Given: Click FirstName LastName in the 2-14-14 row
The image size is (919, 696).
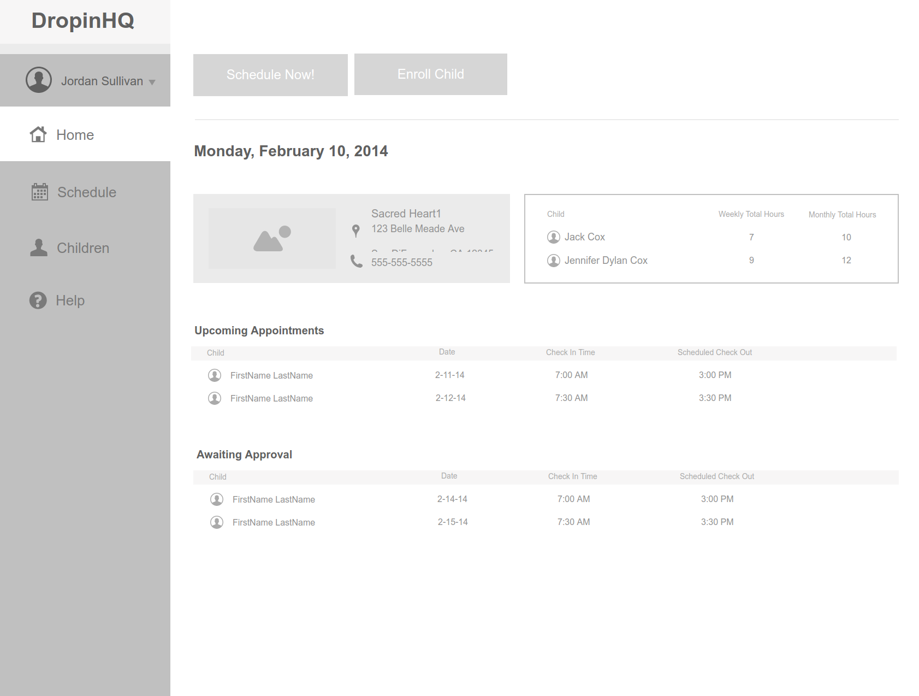Looking at the screenshot, I should [274, 499].
